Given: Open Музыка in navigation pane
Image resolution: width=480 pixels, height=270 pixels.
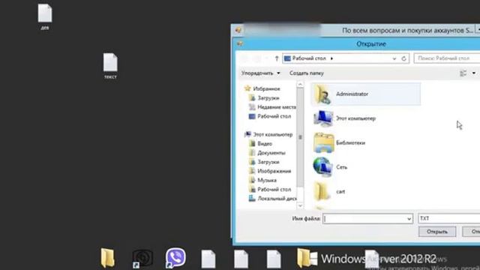Looking at the screenshot, I should click(262, 180).
